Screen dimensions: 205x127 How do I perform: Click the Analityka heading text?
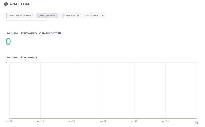[x=20, y=4]
